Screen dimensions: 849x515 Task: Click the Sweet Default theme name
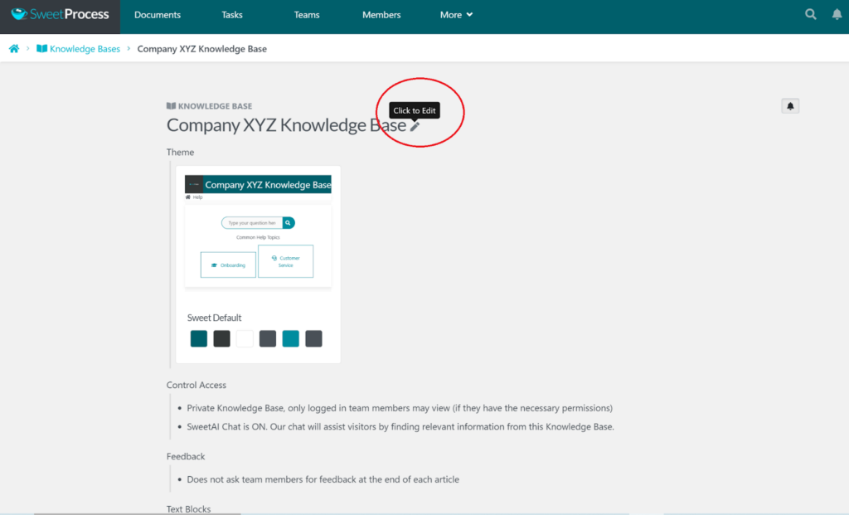pos(215,318)
